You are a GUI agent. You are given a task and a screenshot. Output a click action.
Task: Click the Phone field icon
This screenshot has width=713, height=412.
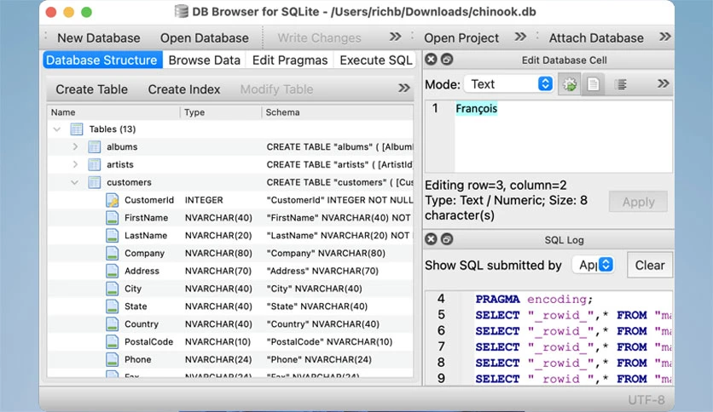112,359
